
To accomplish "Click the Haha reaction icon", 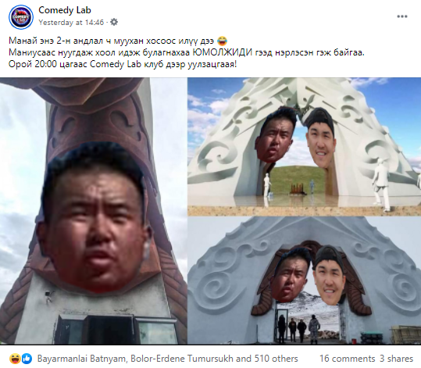I will coord(15,359).
